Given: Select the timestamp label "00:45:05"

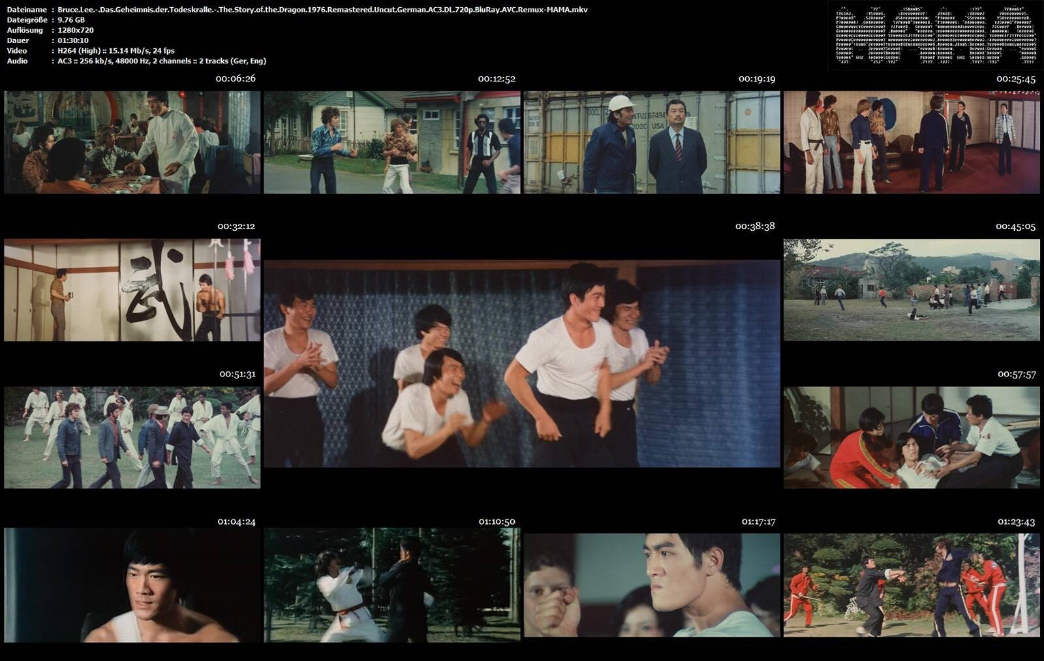Looking at the screenshot, I should point(1015,226).
